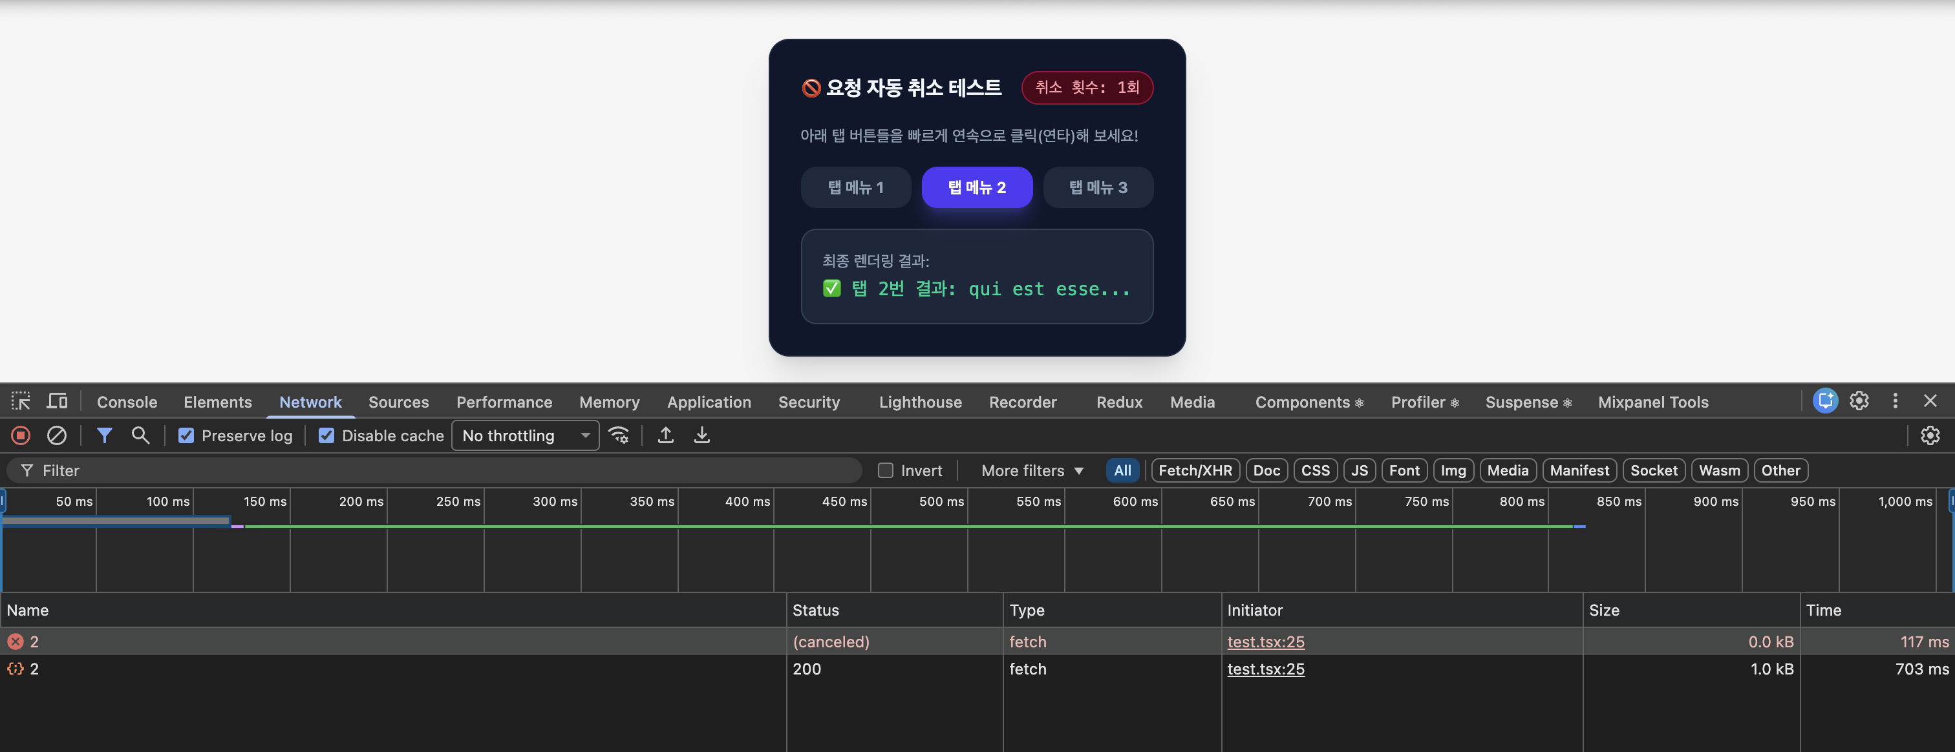Toggle the device toolbar icon

[x=57, y=401]
